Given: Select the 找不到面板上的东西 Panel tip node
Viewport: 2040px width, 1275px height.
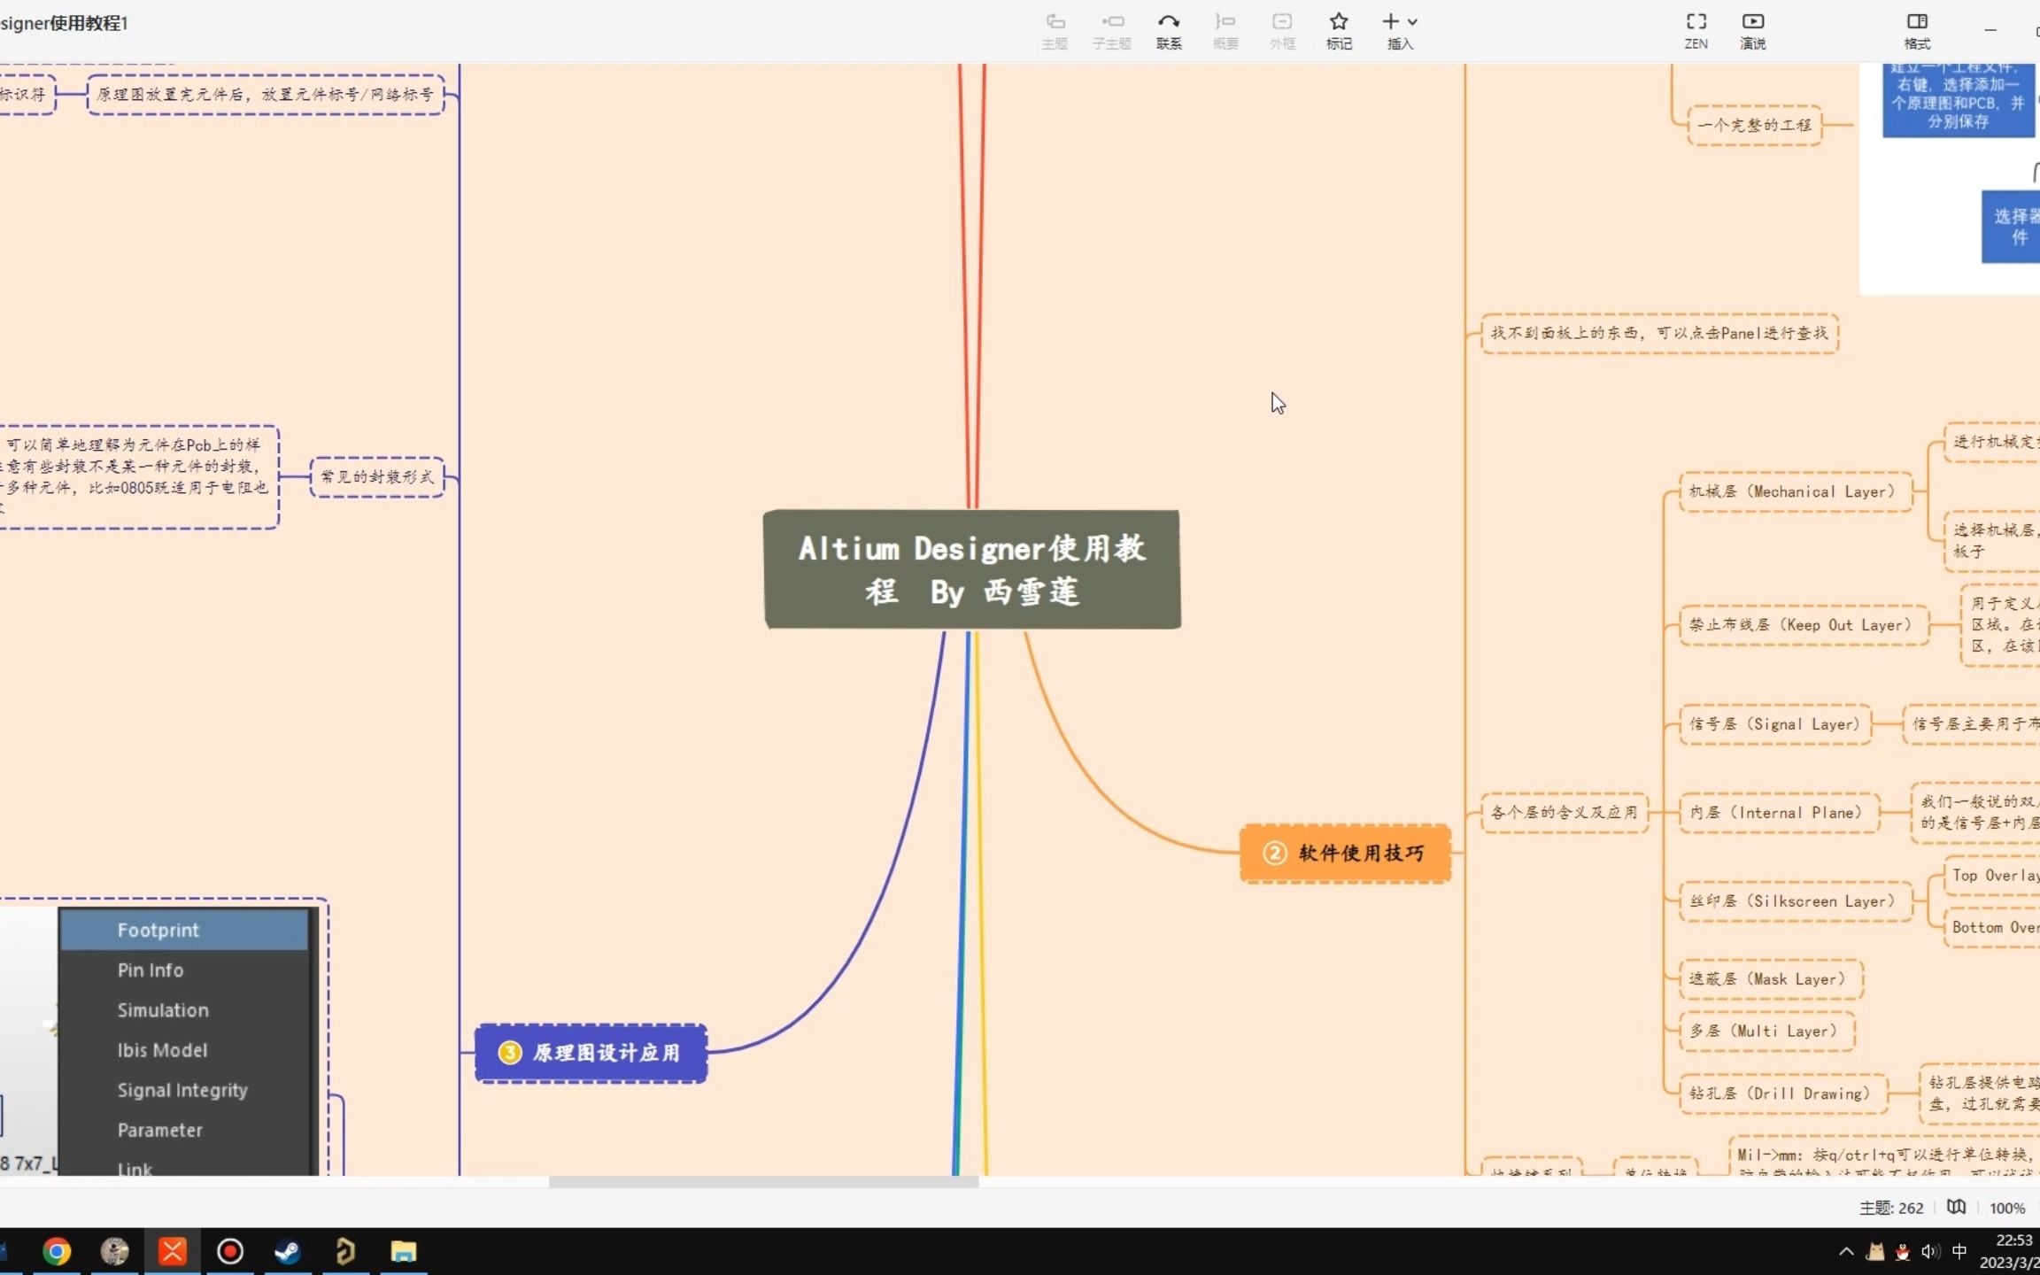Looking at the screenshot, I should pos(1660,333).
